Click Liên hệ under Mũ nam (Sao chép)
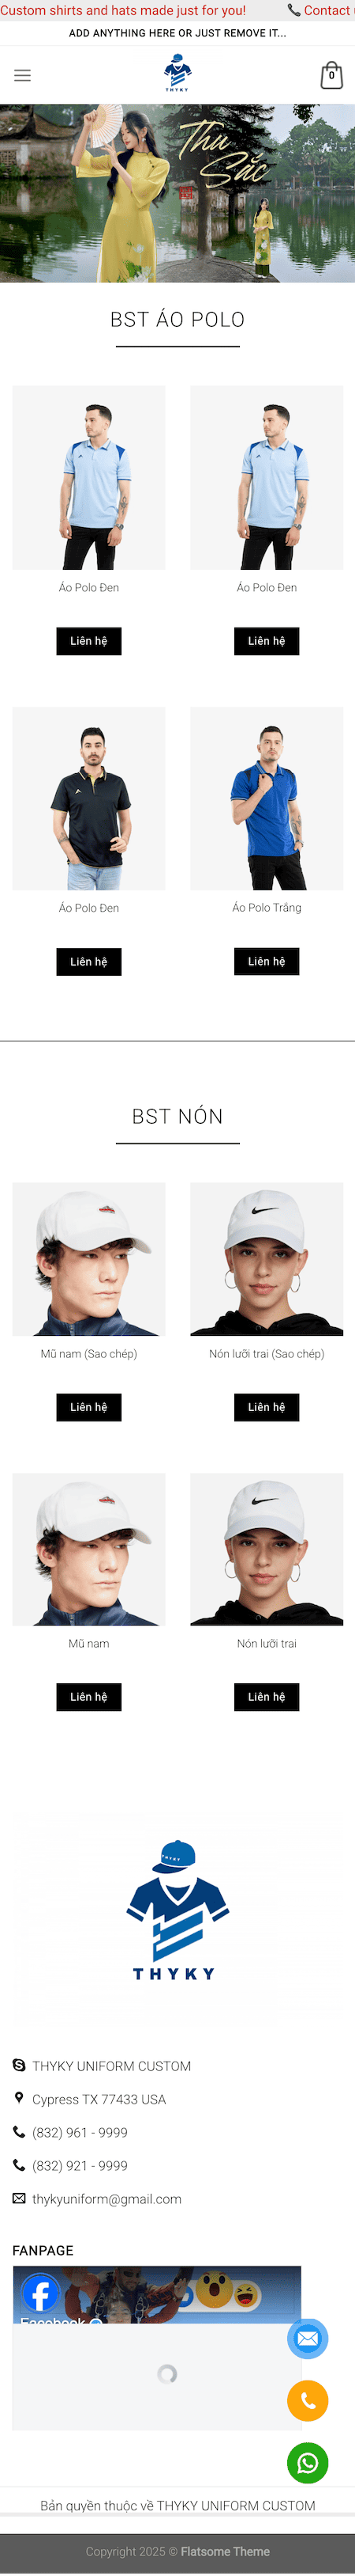The height and width of the screenshot is (2576, 355). [x=88, y=1407]
